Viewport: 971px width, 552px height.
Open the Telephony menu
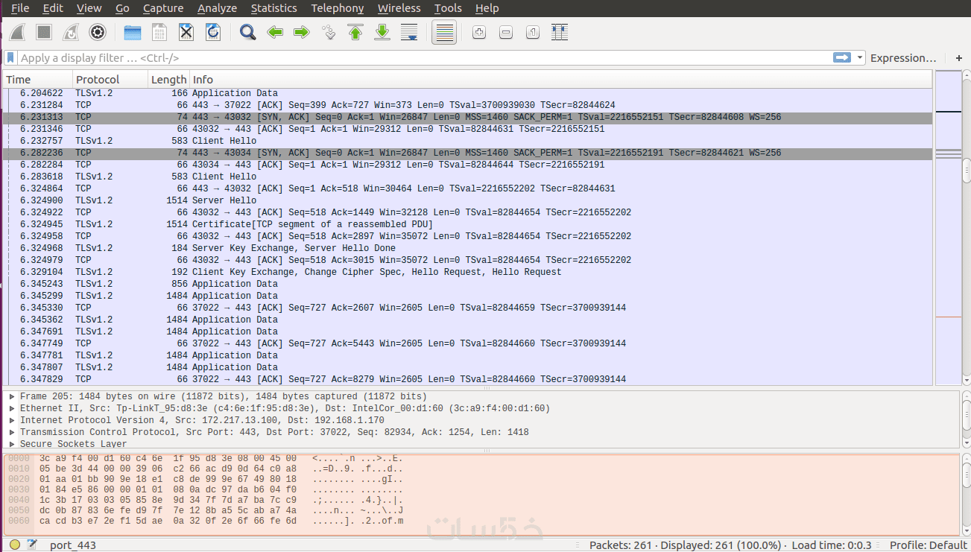(338, 8)
